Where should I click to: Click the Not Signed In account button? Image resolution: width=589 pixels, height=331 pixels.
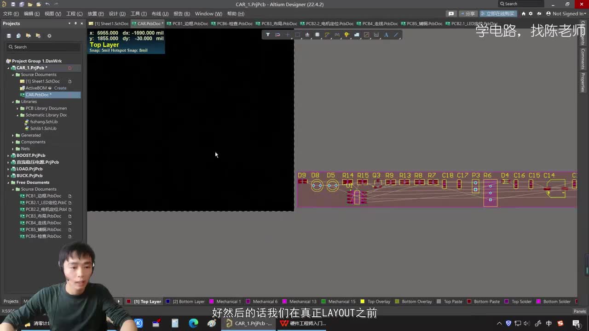click(x=566, y=13)
